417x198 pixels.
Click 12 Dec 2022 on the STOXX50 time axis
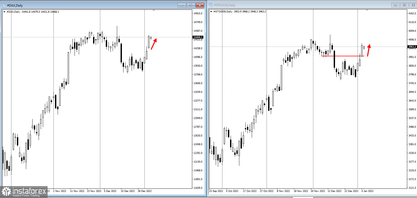(x=334, y=191)
